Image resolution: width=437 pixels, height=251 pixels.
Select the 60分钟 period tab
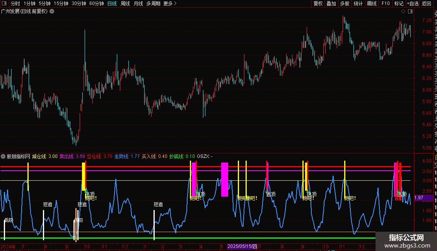point(96,3)
